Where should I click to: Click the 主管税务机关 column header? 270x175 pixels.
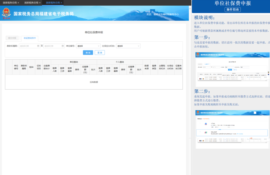(162, 67)
